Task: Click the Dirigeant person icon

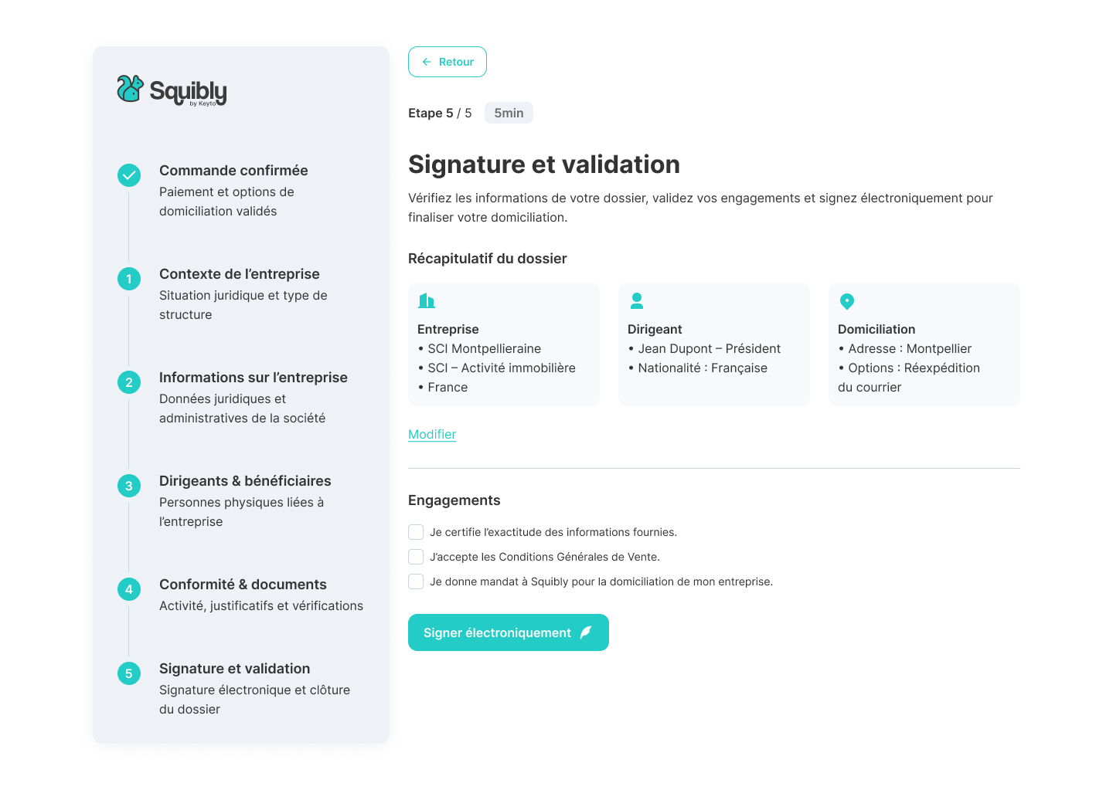Action: pos(637,300)
